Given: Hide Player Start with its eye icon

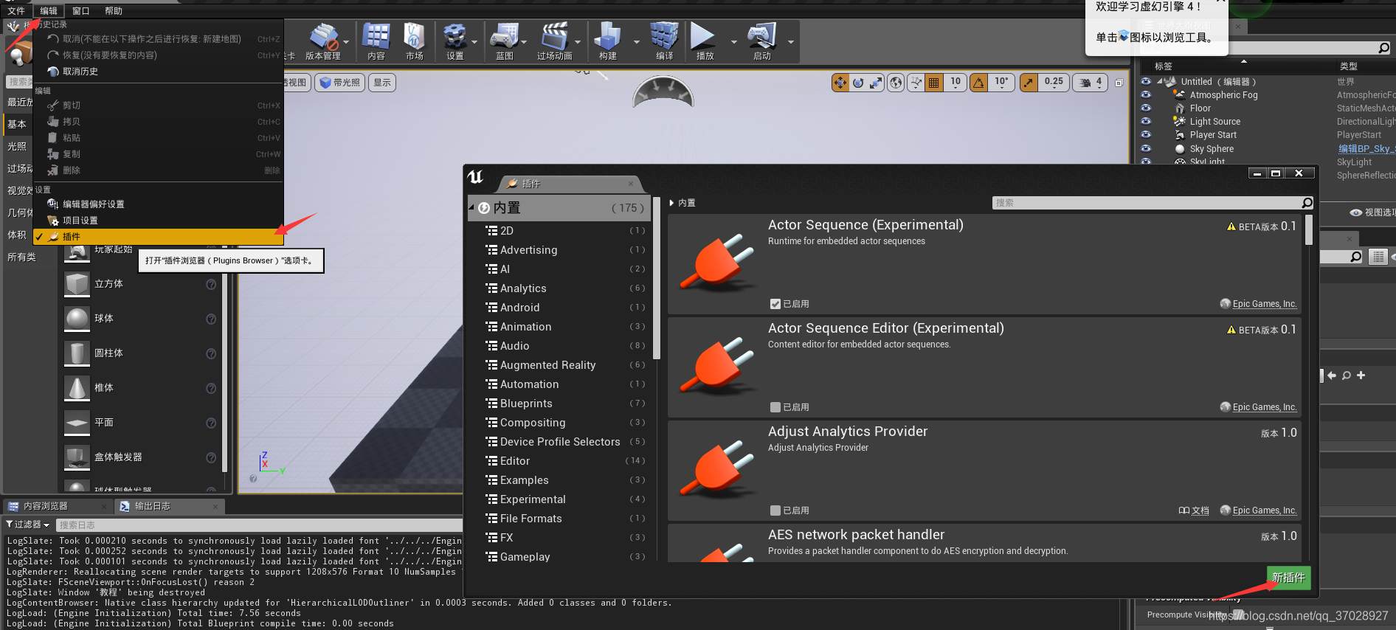Looking at the screenshot, I should pos(1146,134).
